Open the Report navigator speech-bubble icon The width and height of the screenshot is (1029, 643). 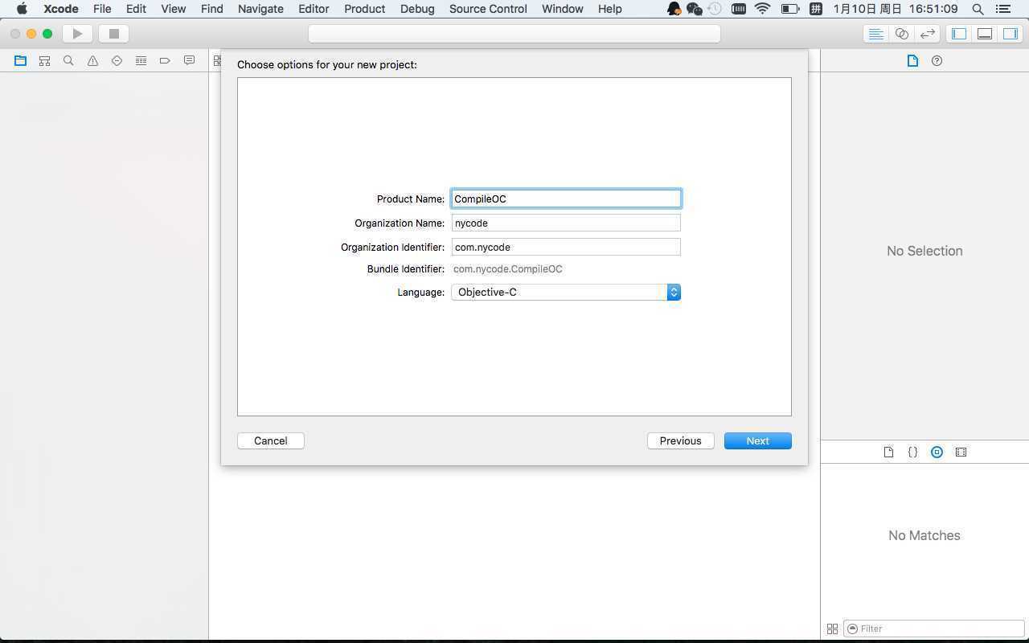click(189, 60)
